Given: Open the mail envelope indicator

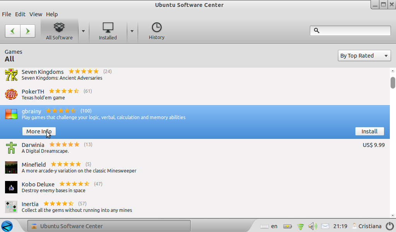Looking at the screenshot, I should point(325,226).
